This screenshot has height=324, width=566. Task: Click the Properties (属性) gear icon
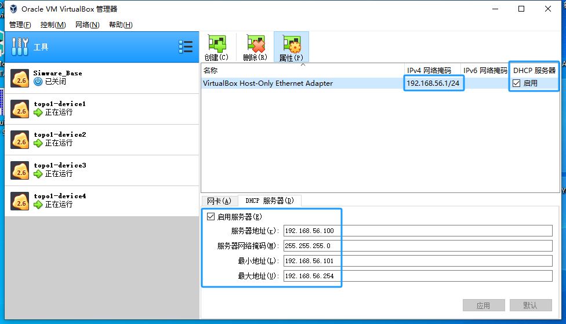click(291, 45)
